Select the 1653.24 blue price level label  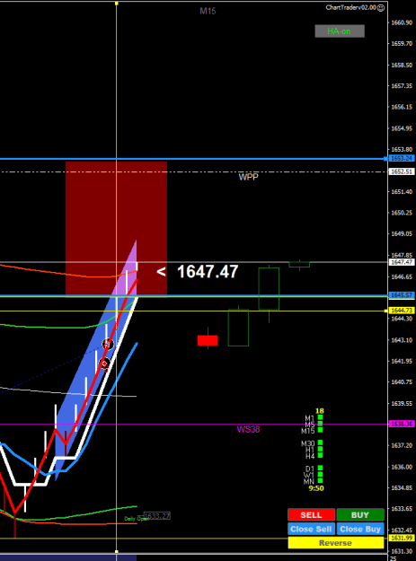pyautogui.click(x=402, y=158)
